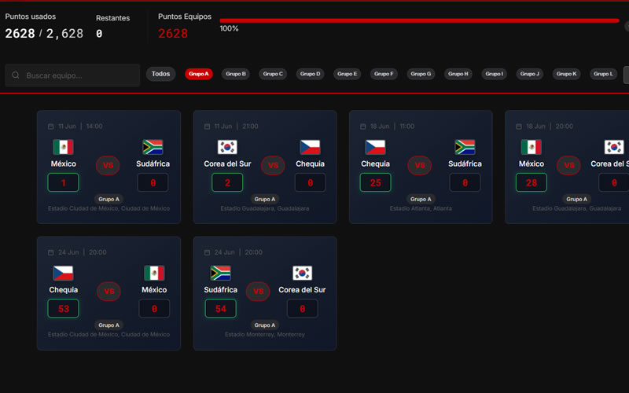Click Sudáfrica score box showing 54
The width and height of the screenshot is (629, 393).
point(220,309)
